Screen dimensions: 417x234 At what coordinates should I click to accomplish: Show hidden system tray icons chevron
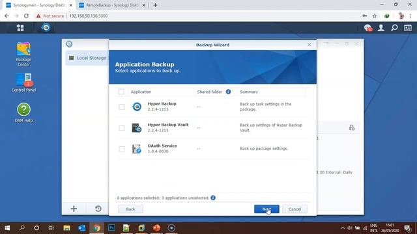coord(343,228)
